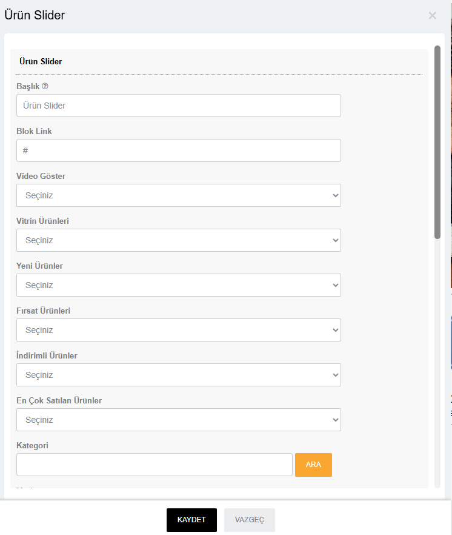Open the Yeni Ürünler select box

[179, 285]
